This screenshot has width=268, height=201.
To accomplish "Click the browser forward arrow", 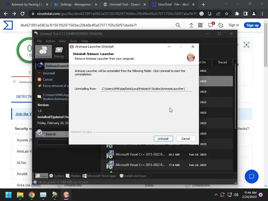I will coord(14,14).
